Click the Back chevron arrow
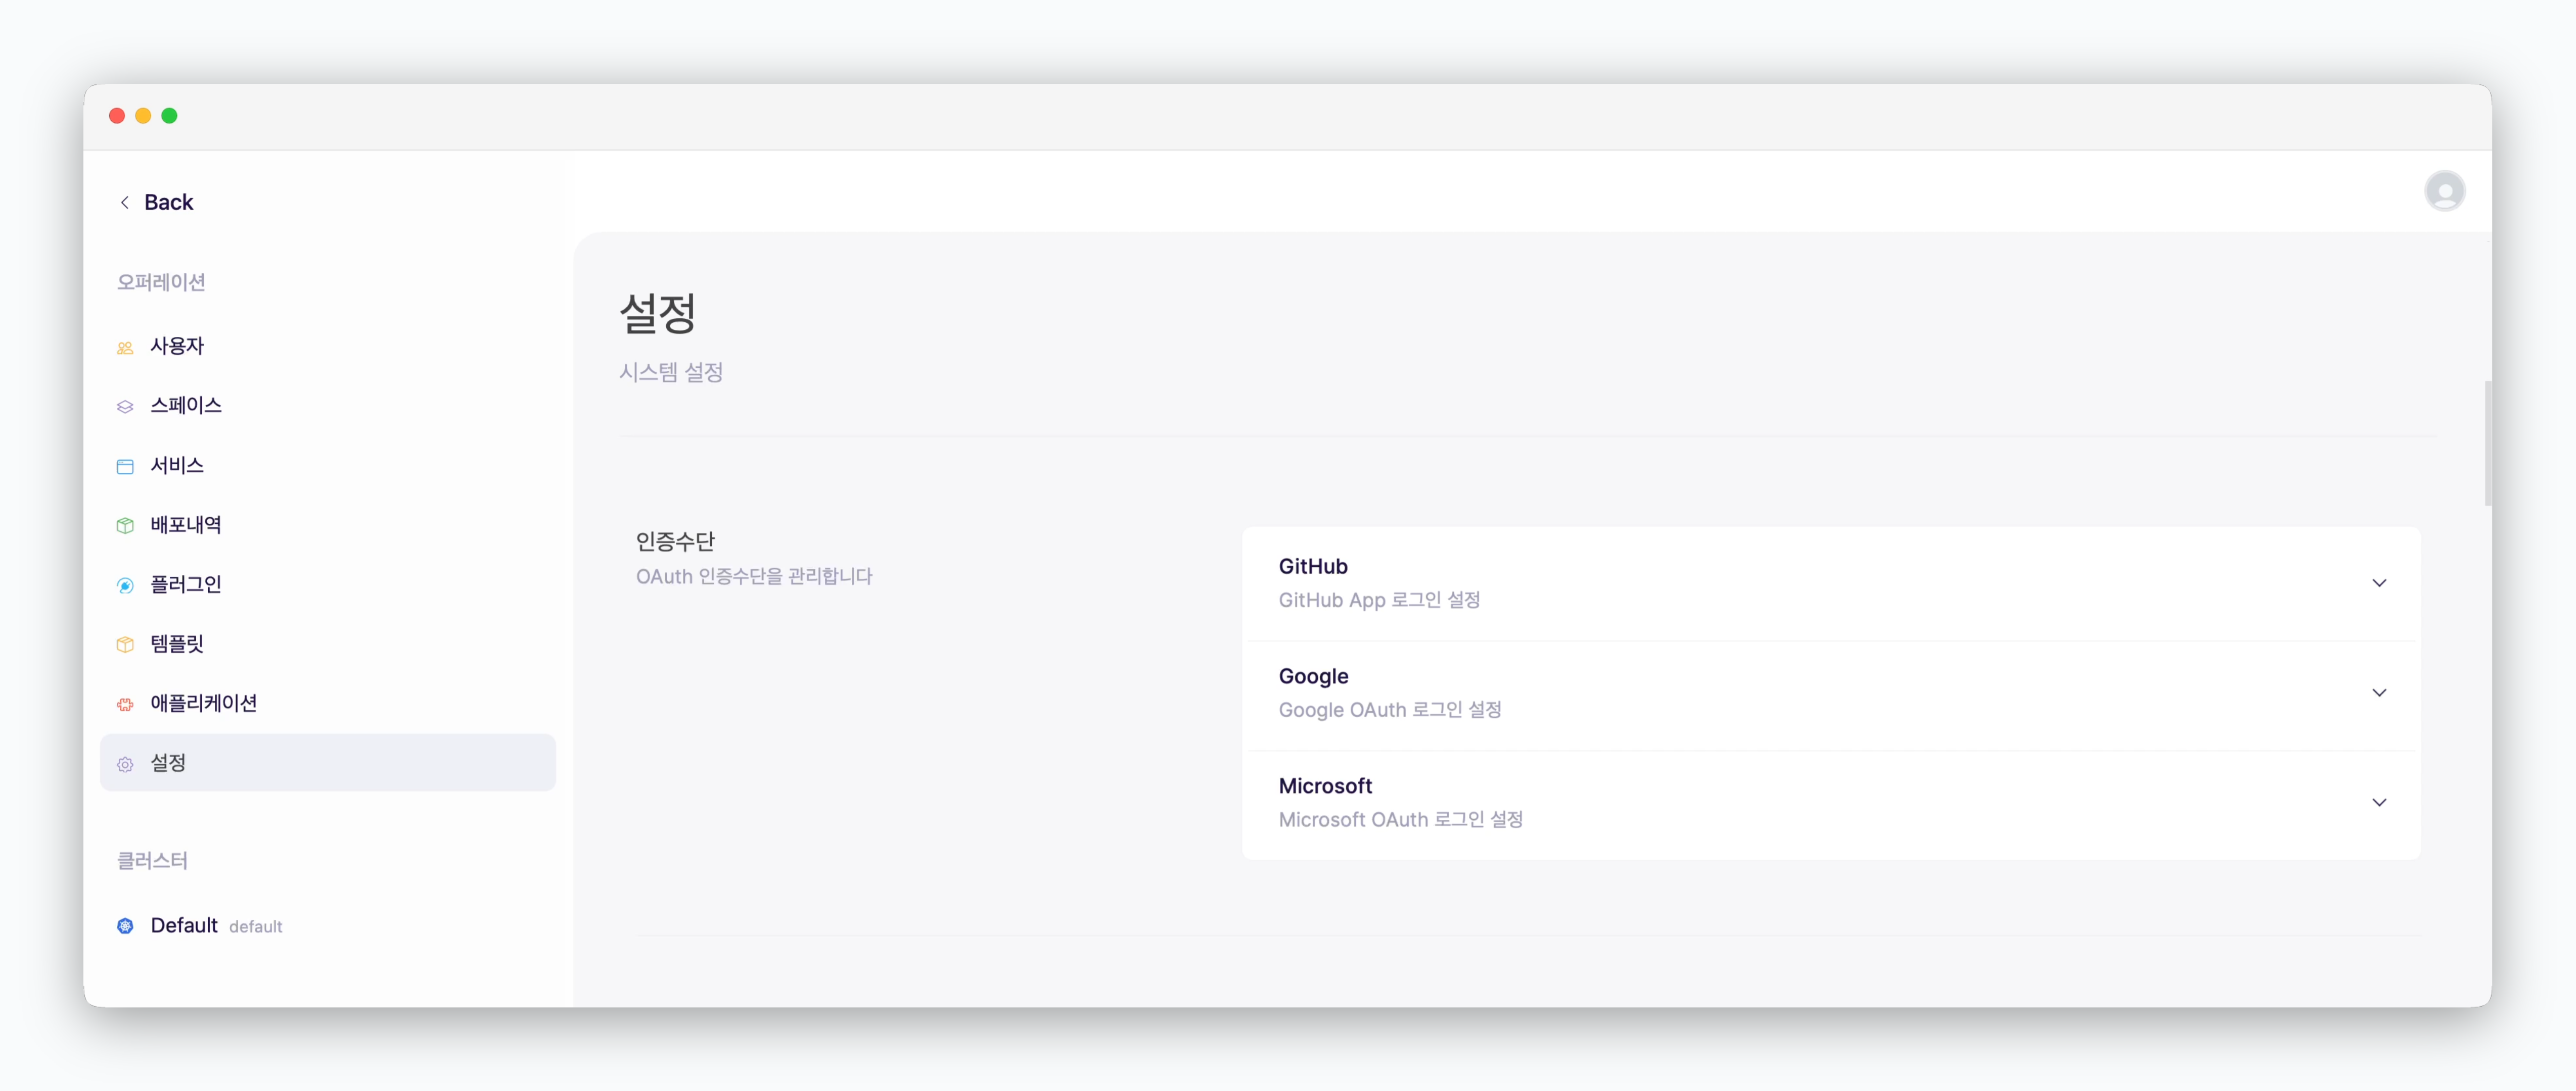2576x1091 pixels. (x=125, y=203)
